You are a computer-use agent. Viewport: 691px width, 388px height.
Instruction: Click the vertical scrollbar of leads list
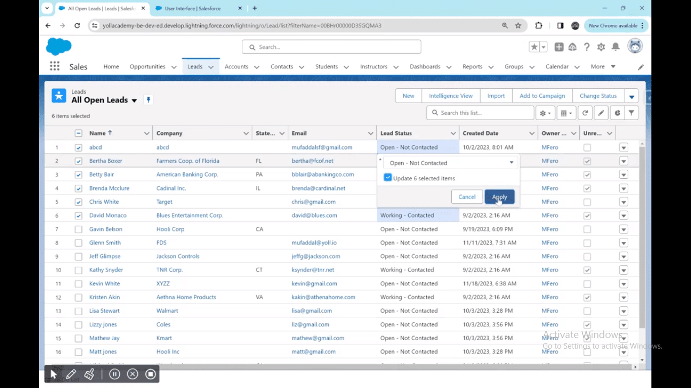(642, 237)
